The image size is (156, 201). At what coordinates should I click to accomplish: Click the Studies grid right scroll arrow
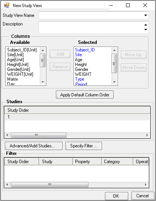[147, 135]
